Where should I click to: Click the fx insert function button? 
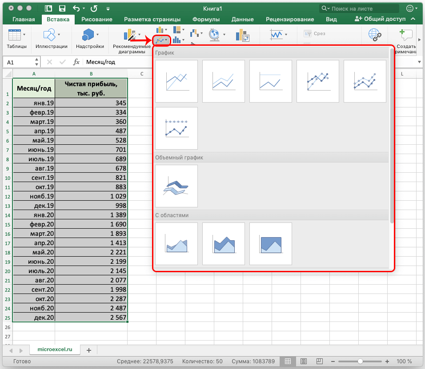click(76, 62)
